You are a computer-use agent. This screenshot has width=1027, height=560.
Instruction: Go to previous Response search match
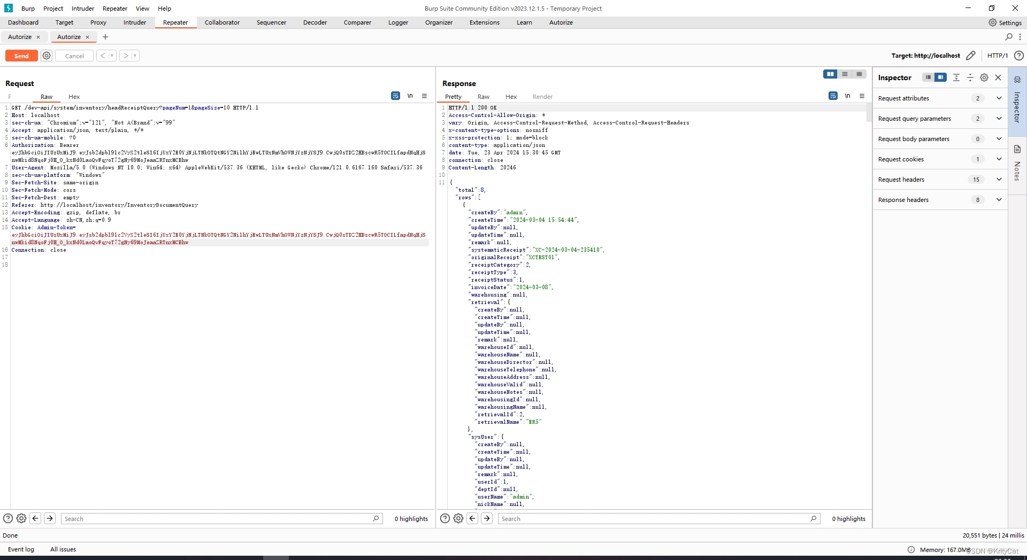[472, 518]
